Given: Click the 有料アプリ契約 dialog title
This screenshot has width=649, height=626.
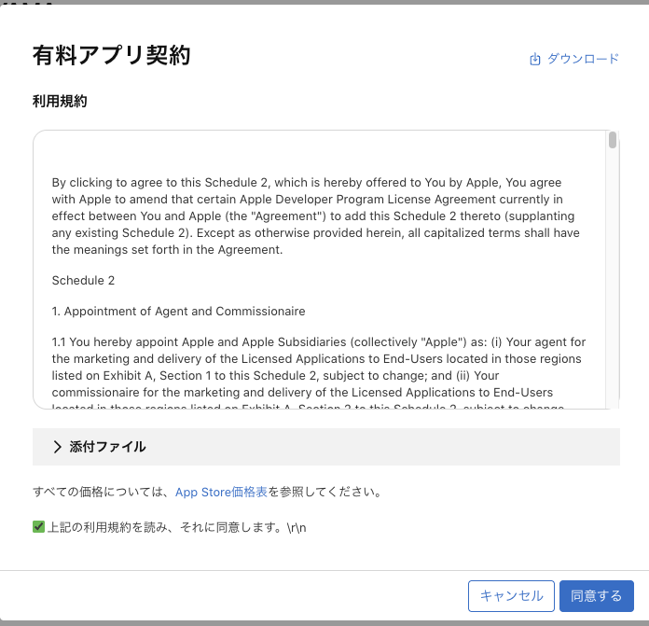Looking at the screenshot, I should (111, 55).
